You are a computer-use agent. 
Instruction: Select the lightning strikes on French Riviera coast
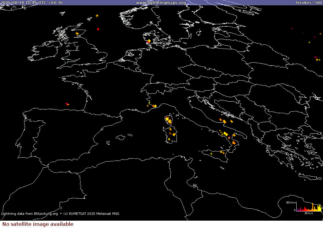[x=154, y=106]
